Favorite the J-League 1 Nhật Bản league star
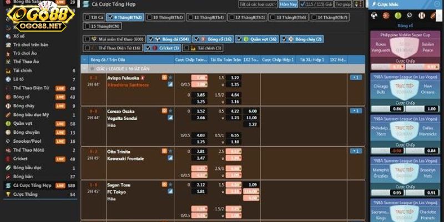The image size is (444, 222). (92, 68)
